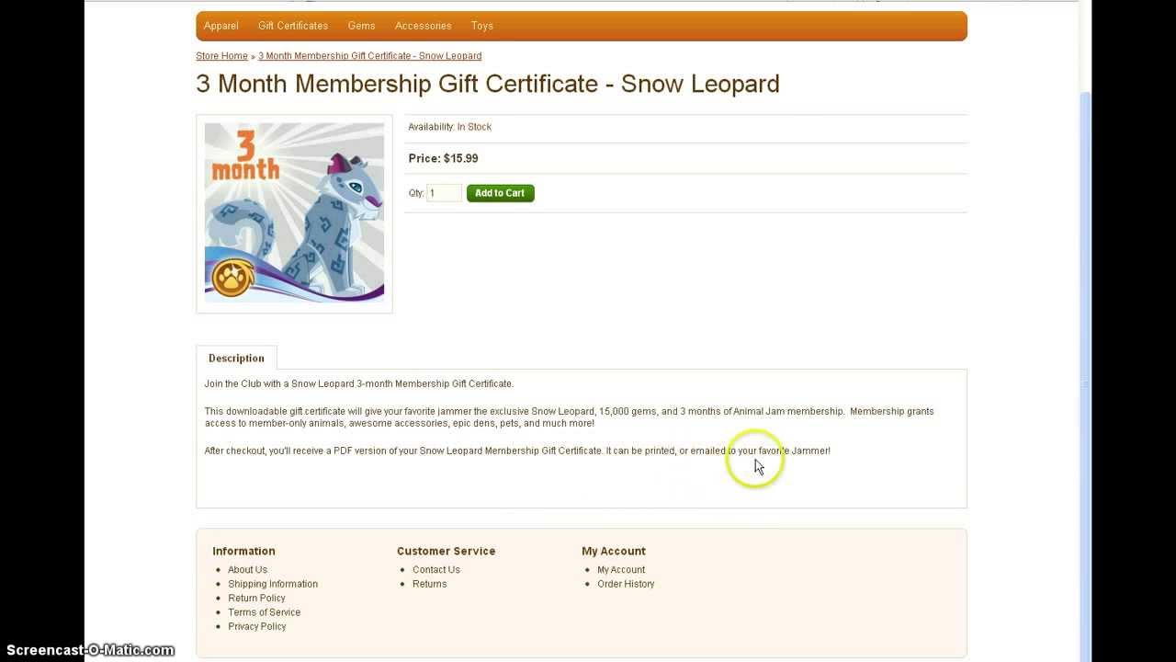View Shipping Information

(x=273, y=584)
